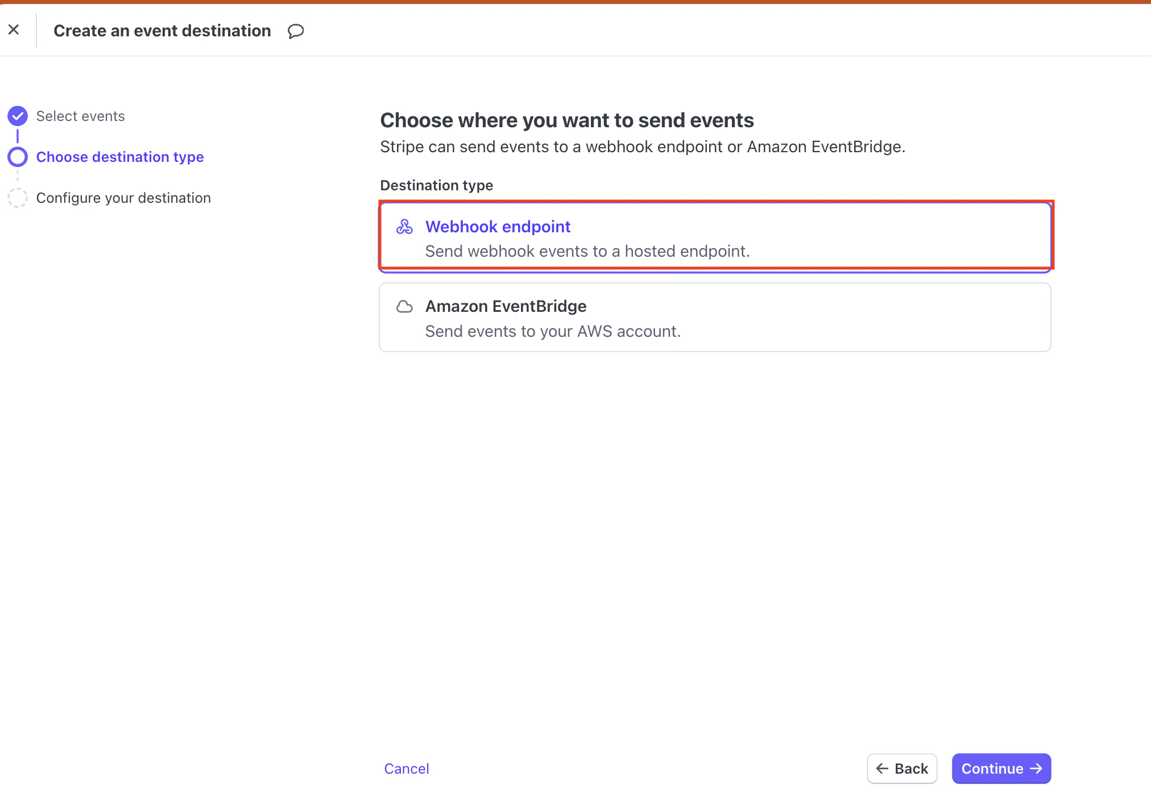1151x810 pixels.
Task: Close the Create an event destination dialog
Action: click(14, 30)
